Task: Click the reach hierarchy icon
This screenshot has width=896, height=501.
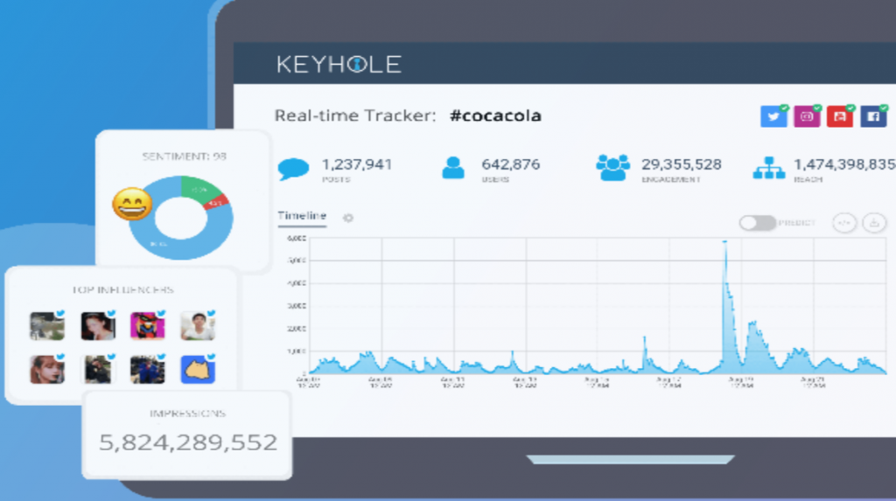Action: pyautogui.click(x=768, y=168)
